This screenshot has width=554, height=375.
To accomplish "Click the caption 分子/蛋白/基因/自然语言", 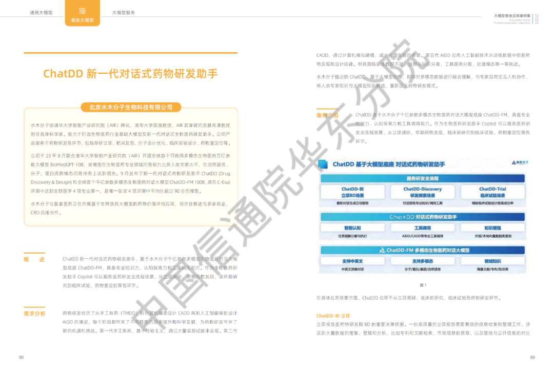I will point(423,269).
